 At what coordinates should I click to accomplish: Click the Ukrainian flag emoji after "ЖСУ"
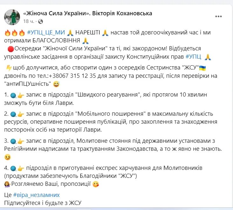[202, 68]
